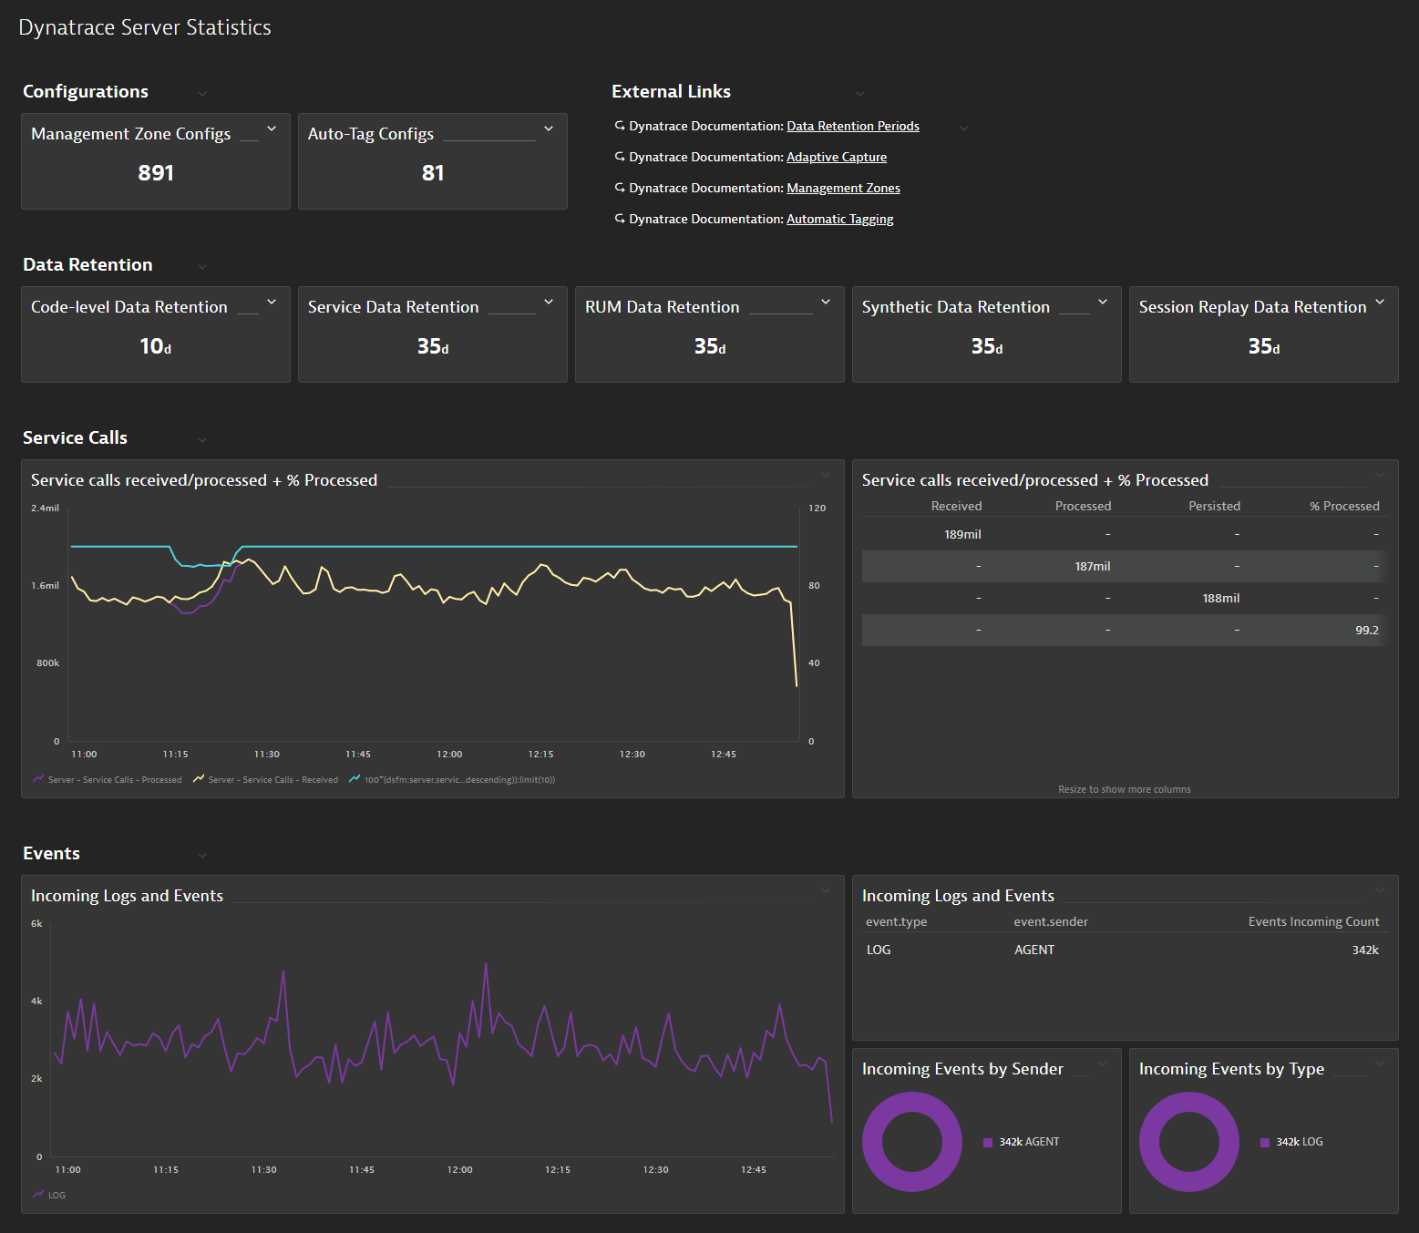This screenshot has width=1419, height=1233.
Task: Click the 188mil persisted value cell
Action: tap(1221, 599)
